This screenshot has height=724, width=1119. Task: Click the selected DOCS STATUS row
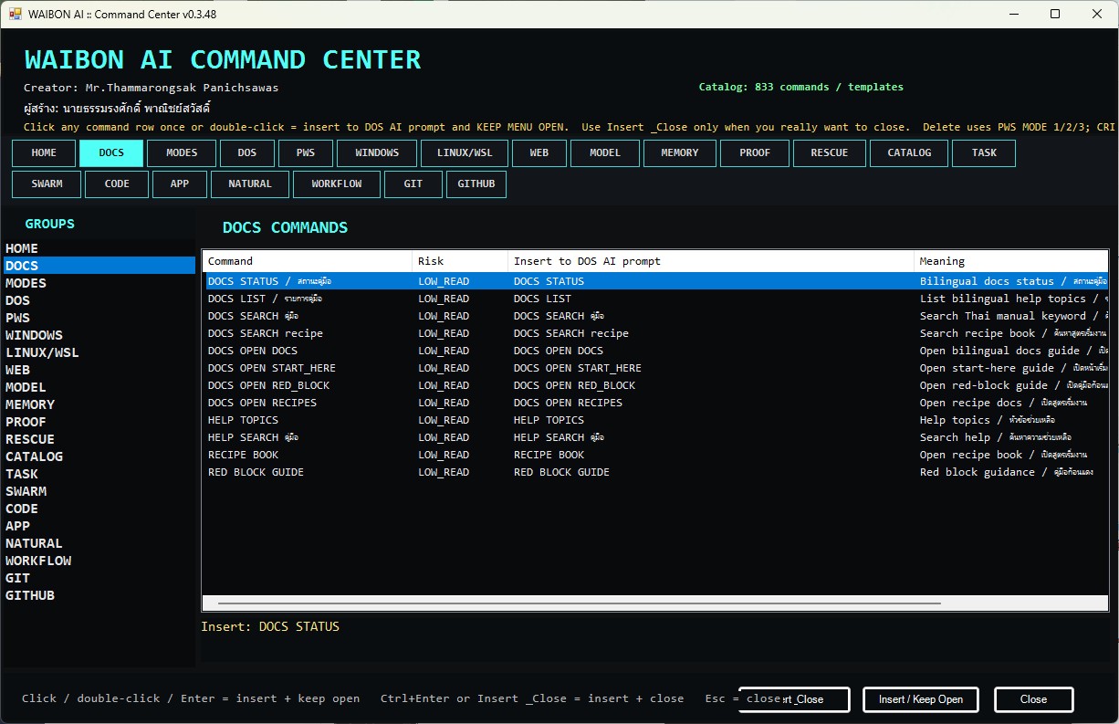[x=655, y=281]
